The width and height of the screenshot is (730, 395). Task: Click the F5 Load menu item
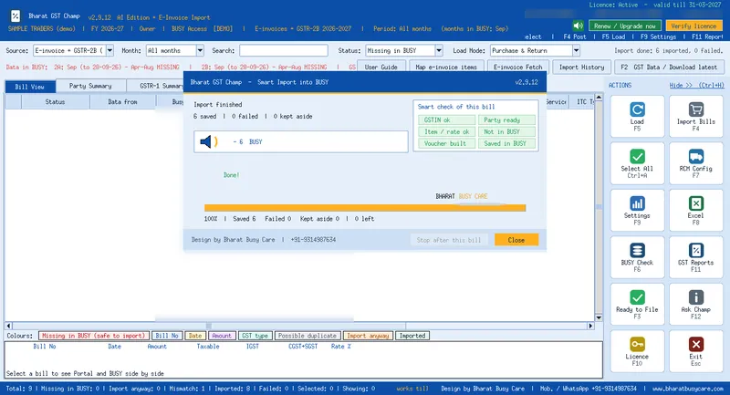tap(613, 36)
